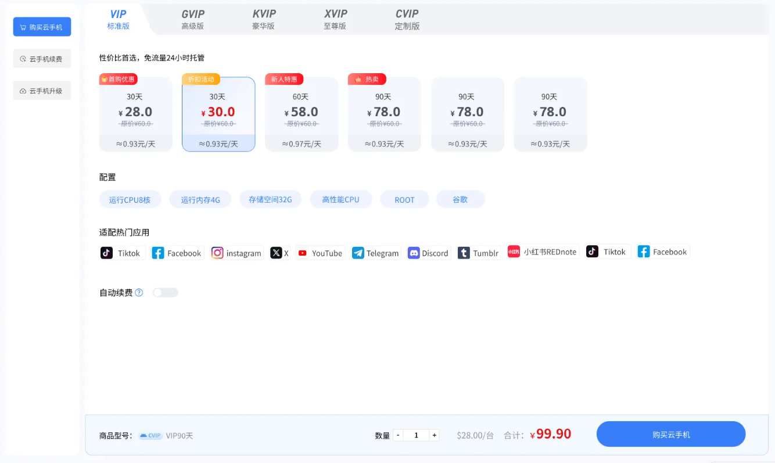Click the 运行内存4G config tag
The height and width of the screenshot is (463, 775).
tap(200, 199)
